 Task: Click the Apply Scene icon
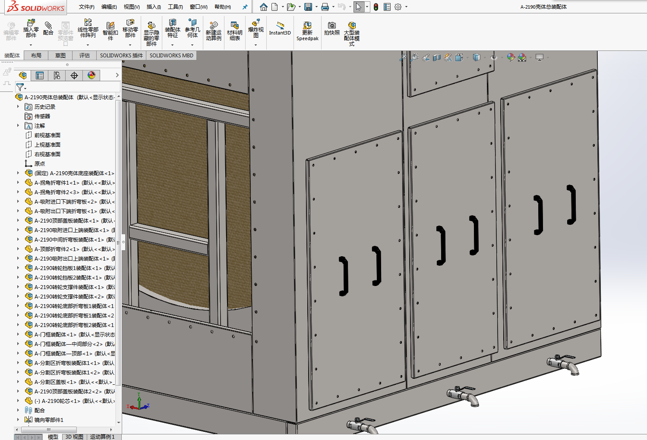coord(522,57)
